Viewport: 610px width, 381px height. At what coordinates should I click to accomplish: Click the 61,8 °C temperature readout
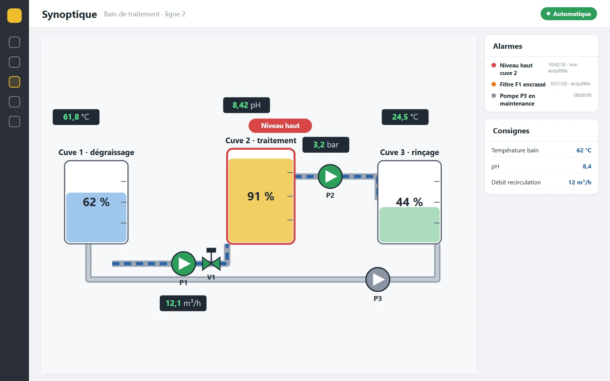76,117
